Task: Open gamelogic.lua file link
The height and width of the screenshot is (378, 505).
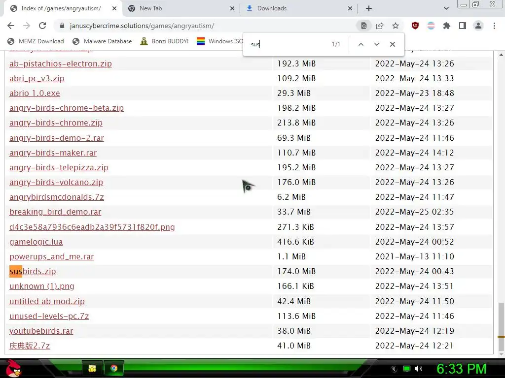Action: coord(36,242)
